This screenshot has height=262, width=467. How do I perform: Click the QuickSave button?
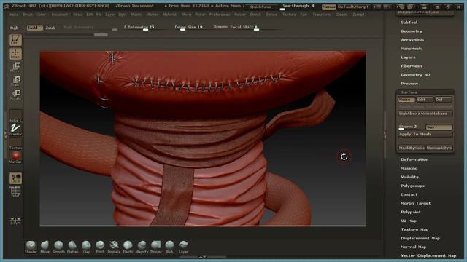(x=261, y=7)
